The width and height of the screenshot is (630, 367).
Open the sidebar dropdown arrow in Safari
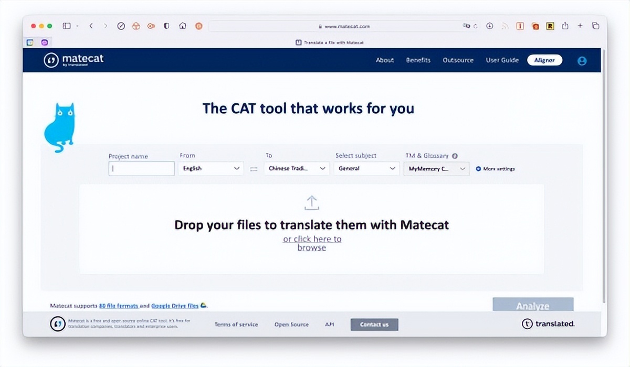(x=78, y=26)
